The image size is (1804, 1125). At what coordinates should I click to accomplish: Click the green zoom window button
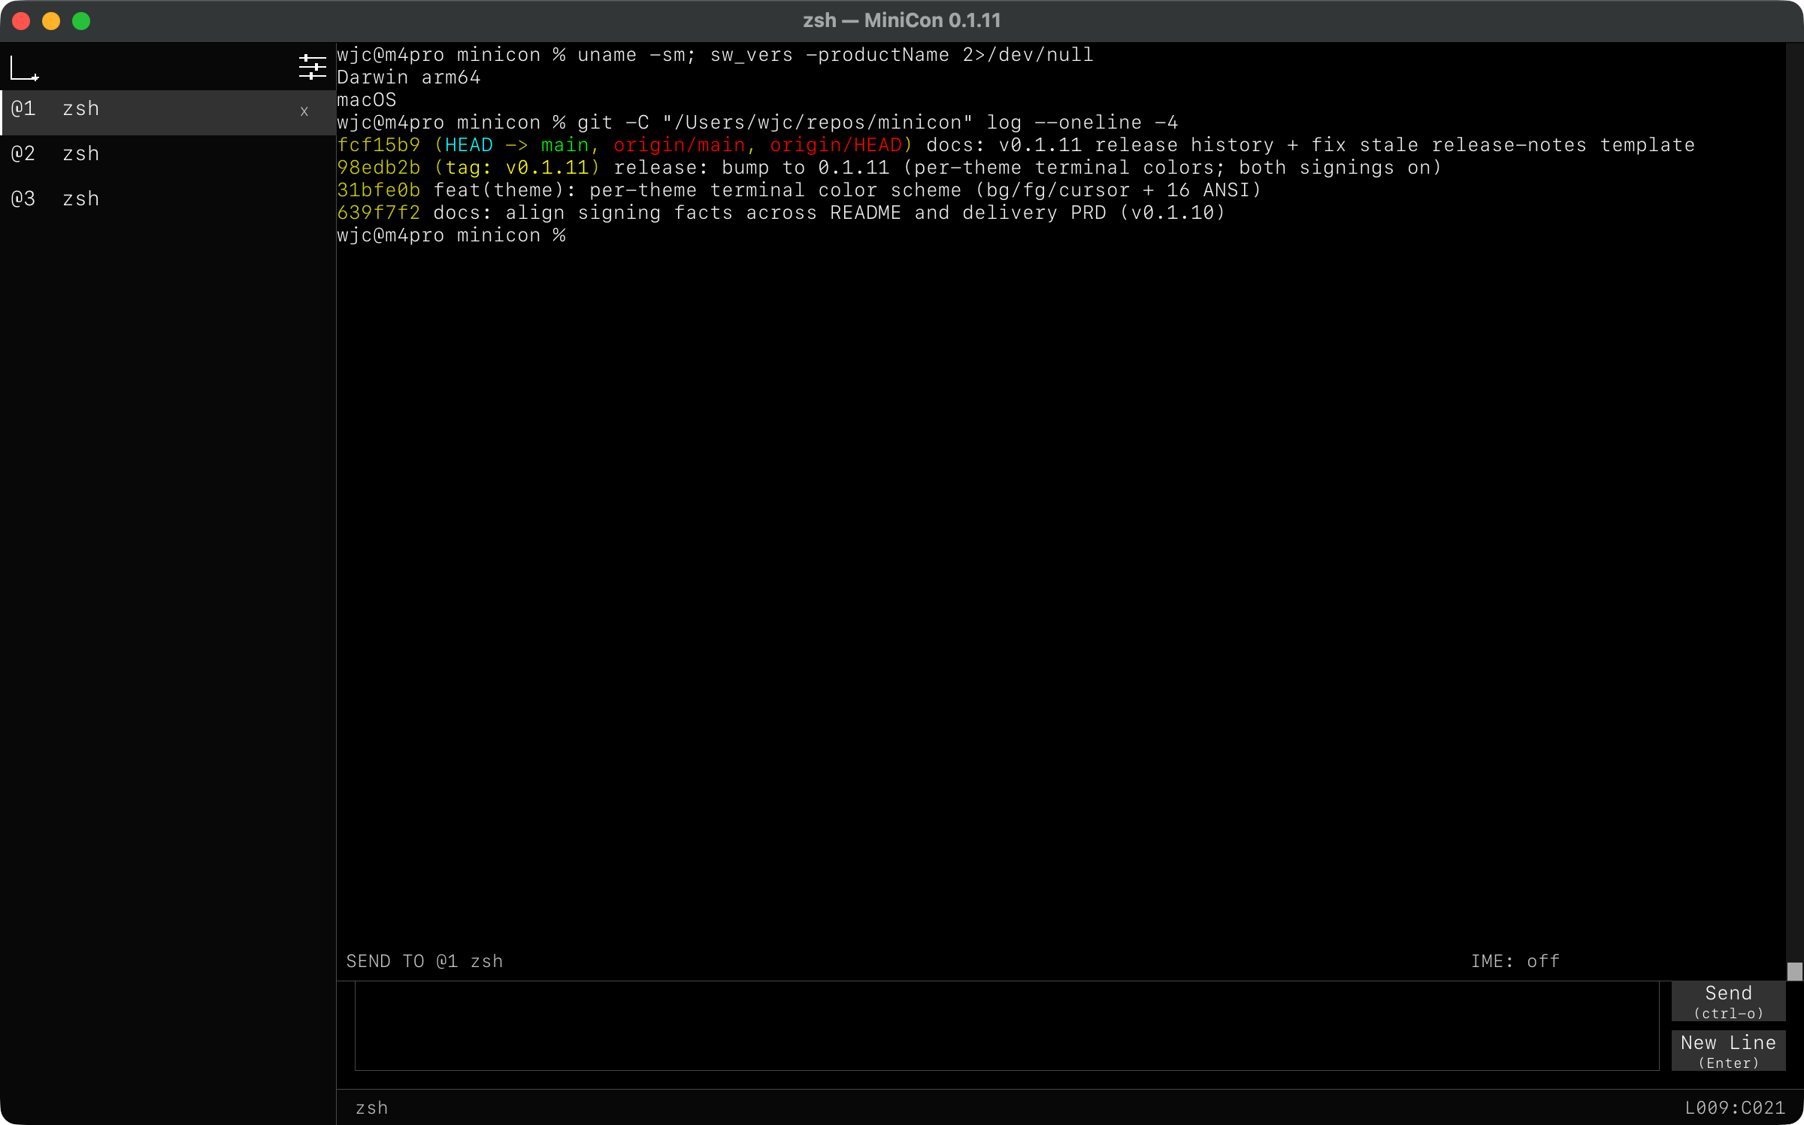pyautogui.click(x=81, y=21)
